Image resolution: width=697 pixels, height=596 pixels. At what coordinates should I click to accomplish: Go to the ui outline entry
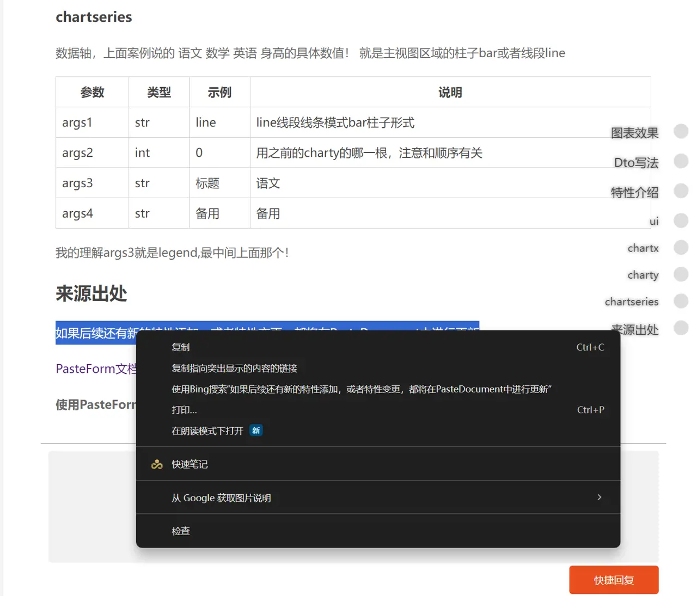(x=654, y=221)
